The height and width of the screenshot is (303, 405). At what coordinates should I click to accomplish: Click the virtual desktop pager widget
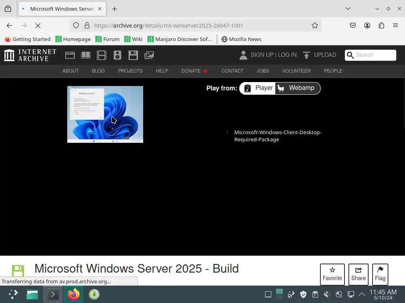pos(279,294)
